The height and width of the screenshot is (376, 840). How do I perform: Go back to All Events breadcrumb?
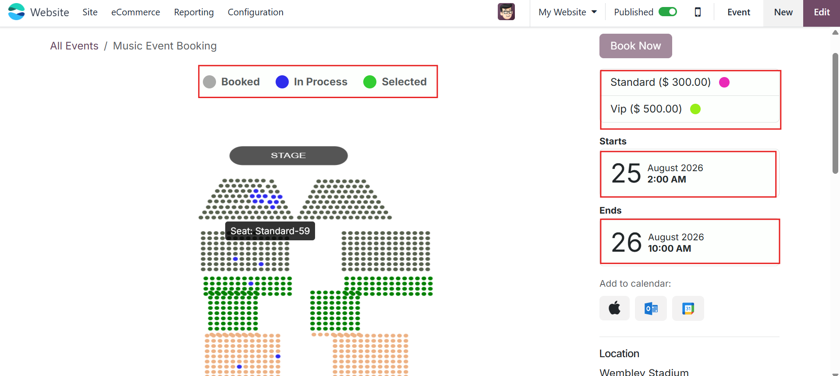(74, 46)
